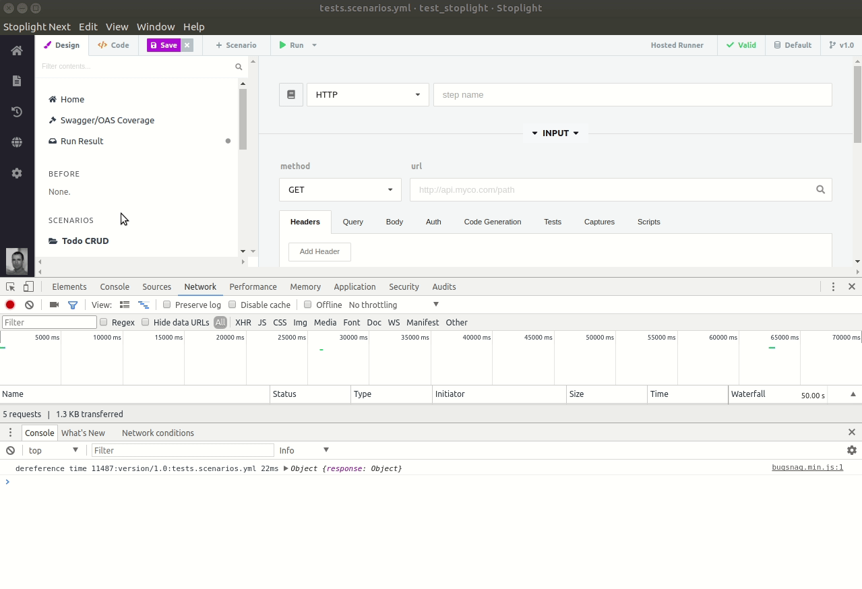Click the book icon beside HTTP dropdown
Screen dimensions: 862x589
point(291,95)
